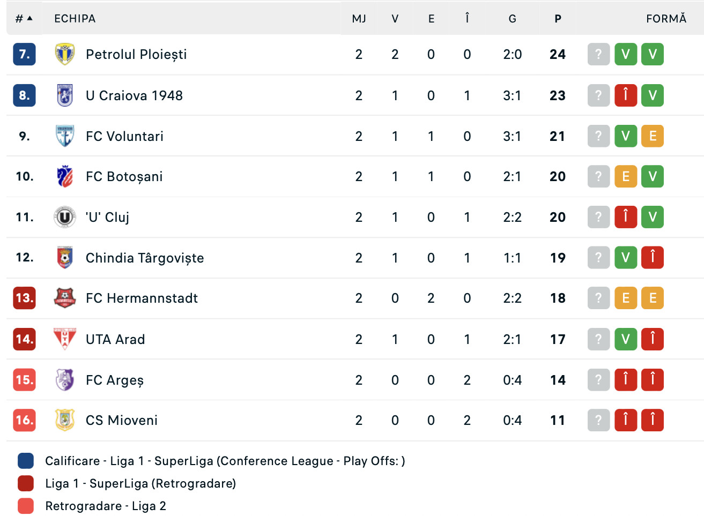Click the light red Retrogradare Liga 2 swatch
Viewport: 704px width, 516px height.
click(26, 506)
